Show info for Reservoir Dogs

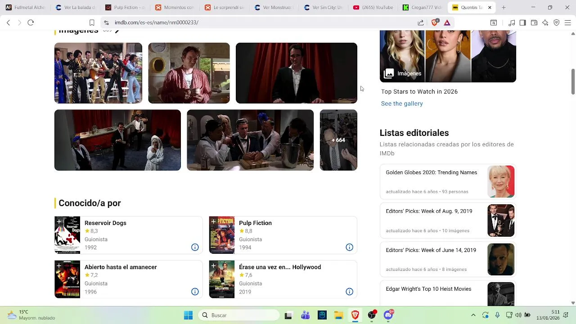click(x=195, y=247)
